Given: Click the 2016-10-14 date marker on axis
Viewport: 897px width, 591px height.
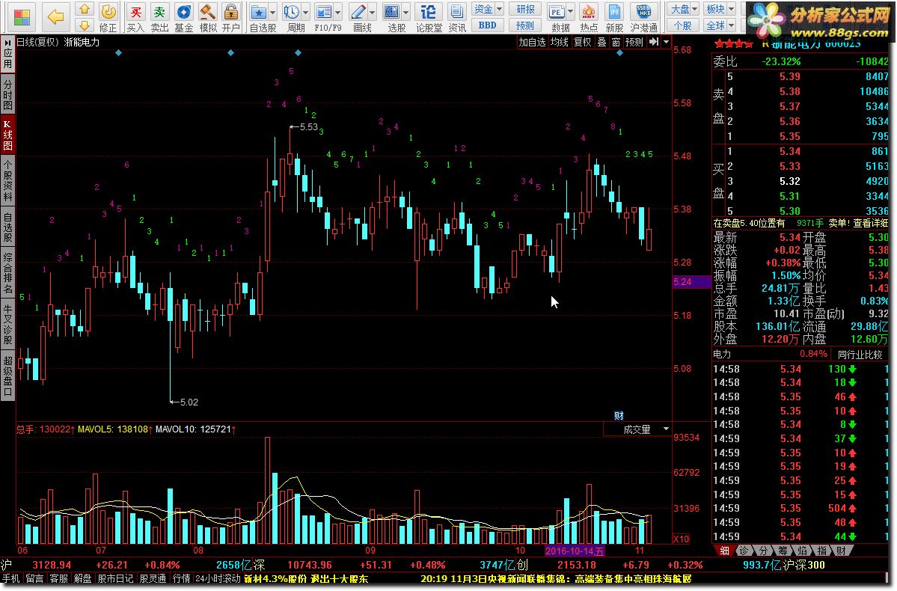Looking at the screenshot, I should click(575, 551).
